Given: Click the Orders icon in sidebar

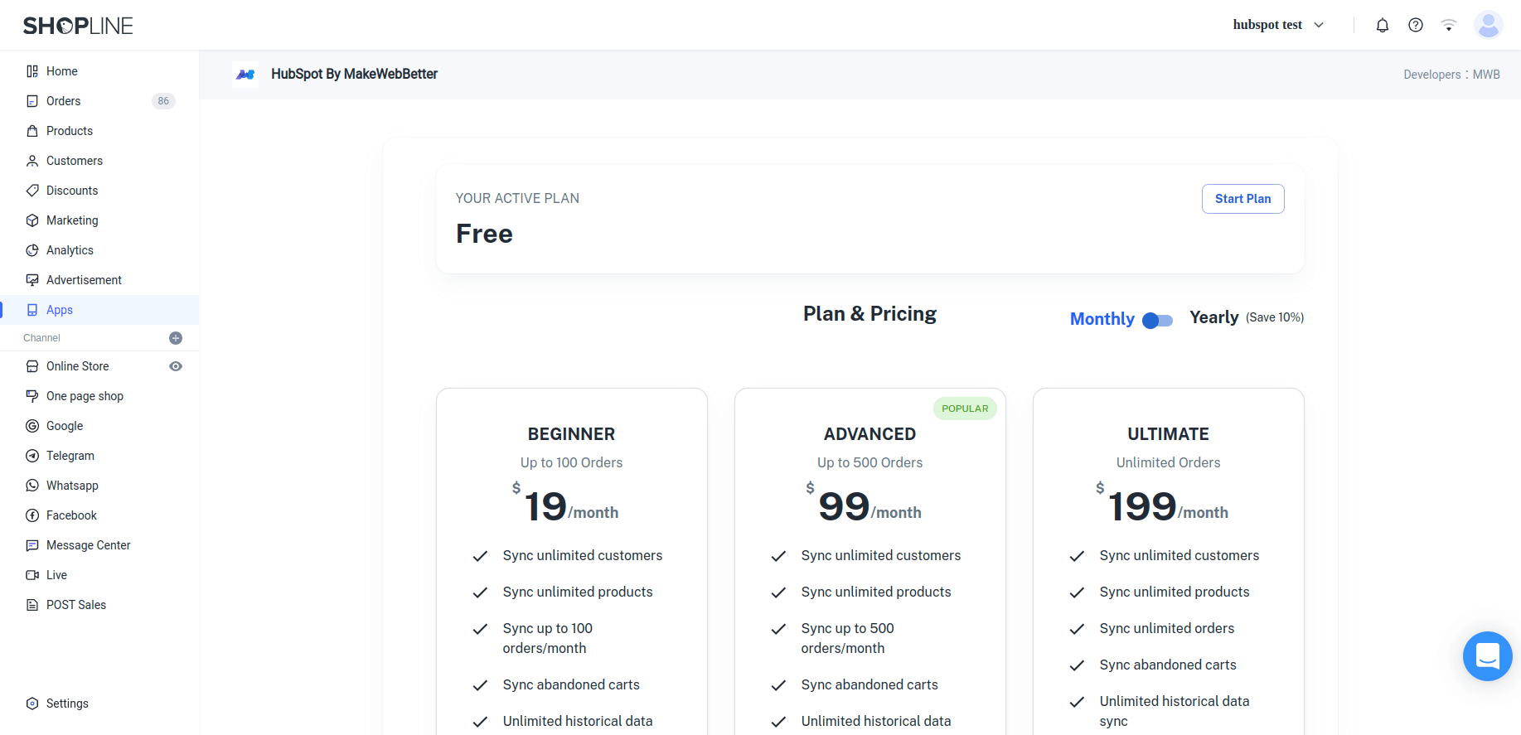Looking at the screenshot, I should pyautogui.click(x=32, y=101).
